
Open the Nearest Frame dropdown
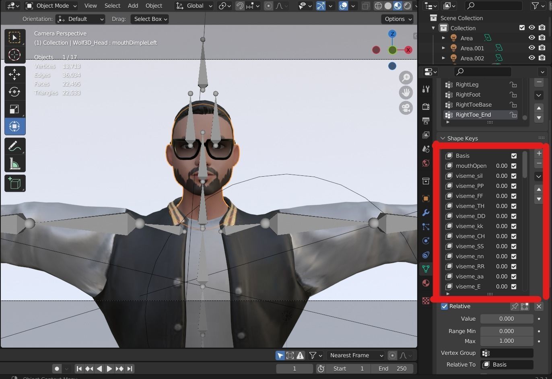coord(355,355)
